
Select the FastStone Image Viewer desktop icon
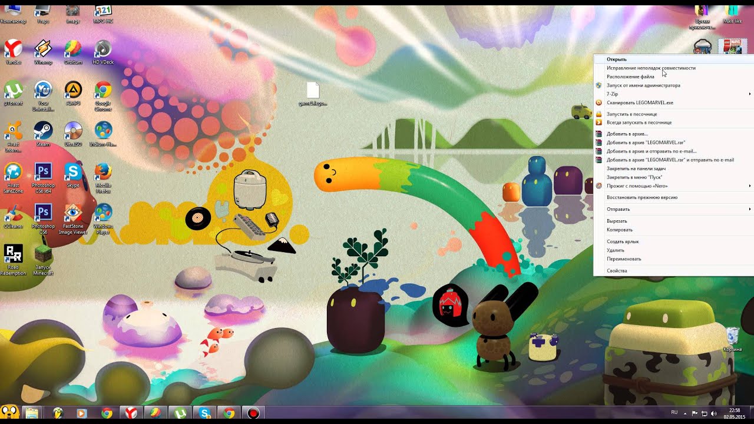[x=73, y=220]
